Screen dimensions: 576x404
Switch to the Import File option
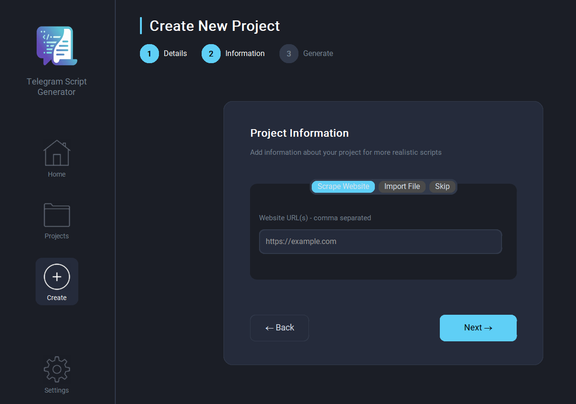point(402,186)
